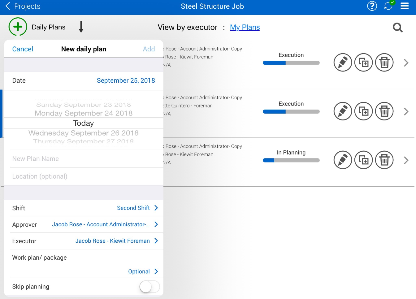Go back to Projects

(23, 6)
